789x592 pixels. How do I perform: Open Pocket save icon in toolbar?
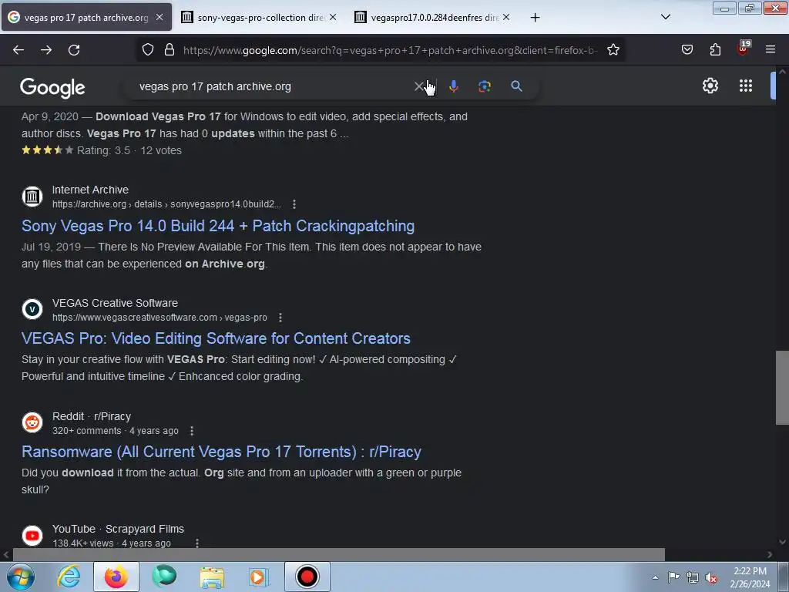(687, 50)
